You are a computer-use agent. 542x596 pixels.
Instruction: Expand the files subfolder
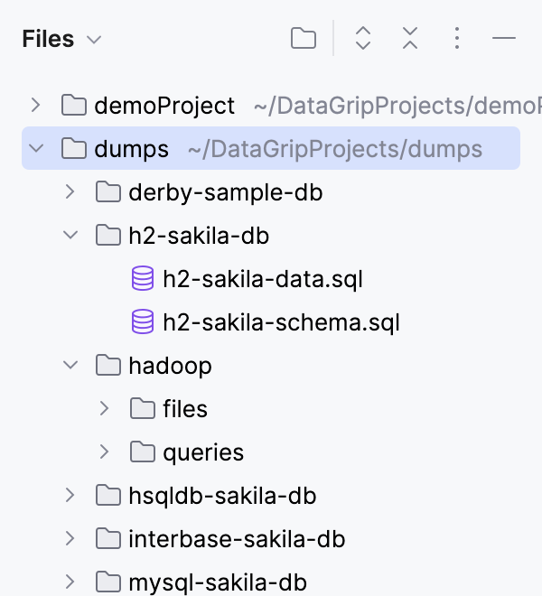104,408
